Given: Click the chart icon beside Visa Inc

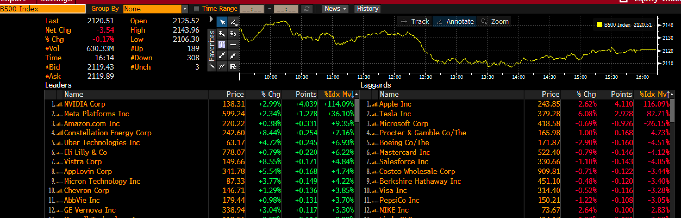Looking at the screenshot, I should coord(375,191).
